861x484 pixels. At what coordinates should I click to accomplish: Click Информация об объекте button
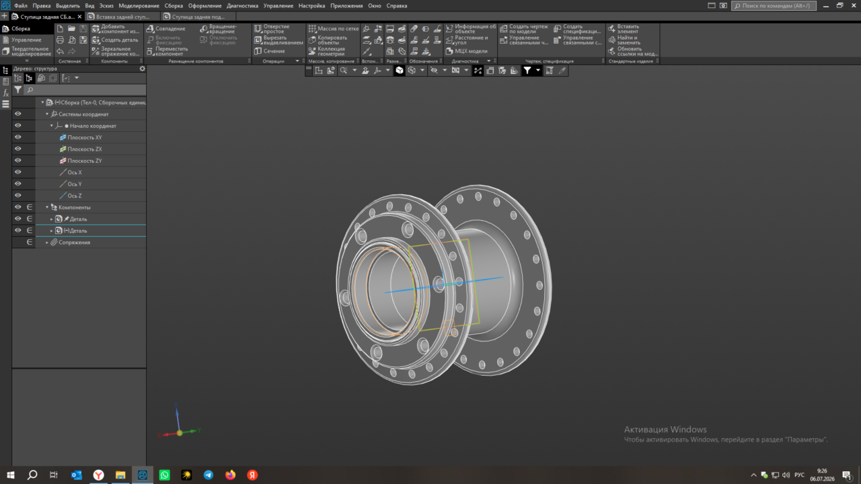(471, 29)
